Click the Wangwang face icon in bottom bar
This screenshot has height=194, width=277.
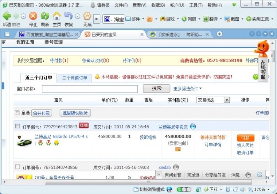tap(248, 175)
